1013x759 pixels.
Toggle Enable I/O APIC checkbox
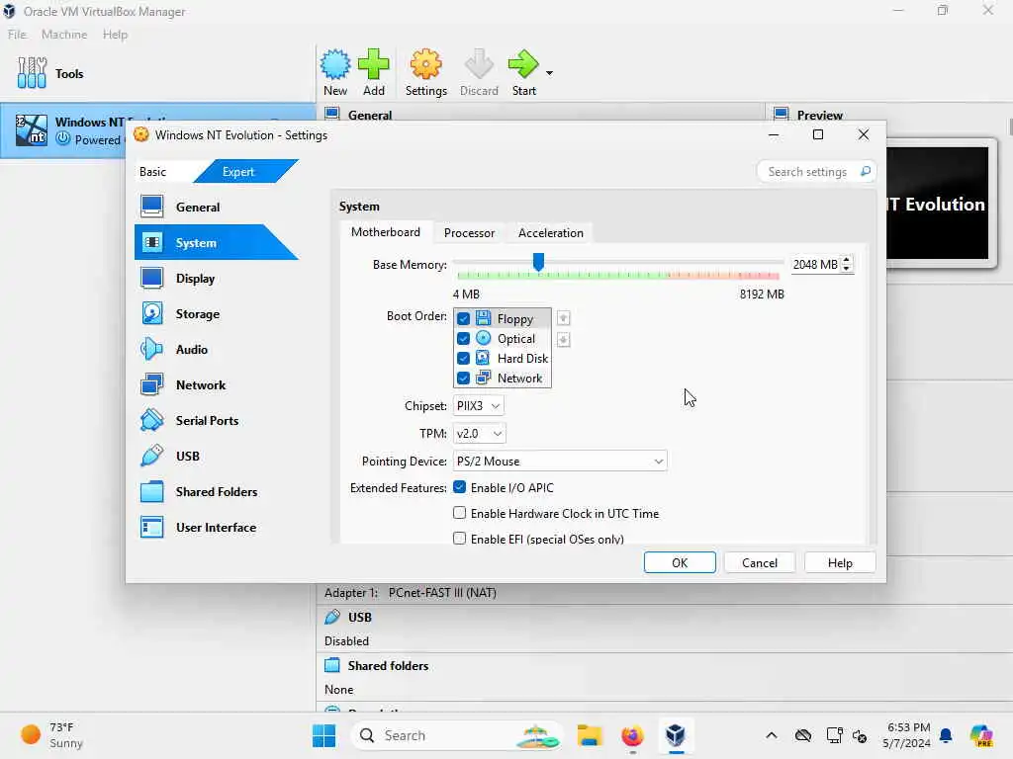[x=459, y=487]
